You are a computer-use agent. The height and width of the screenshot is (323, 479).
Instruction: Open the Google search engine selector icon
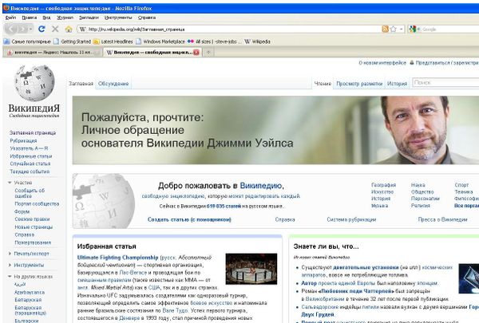click(x=413, y=30)
